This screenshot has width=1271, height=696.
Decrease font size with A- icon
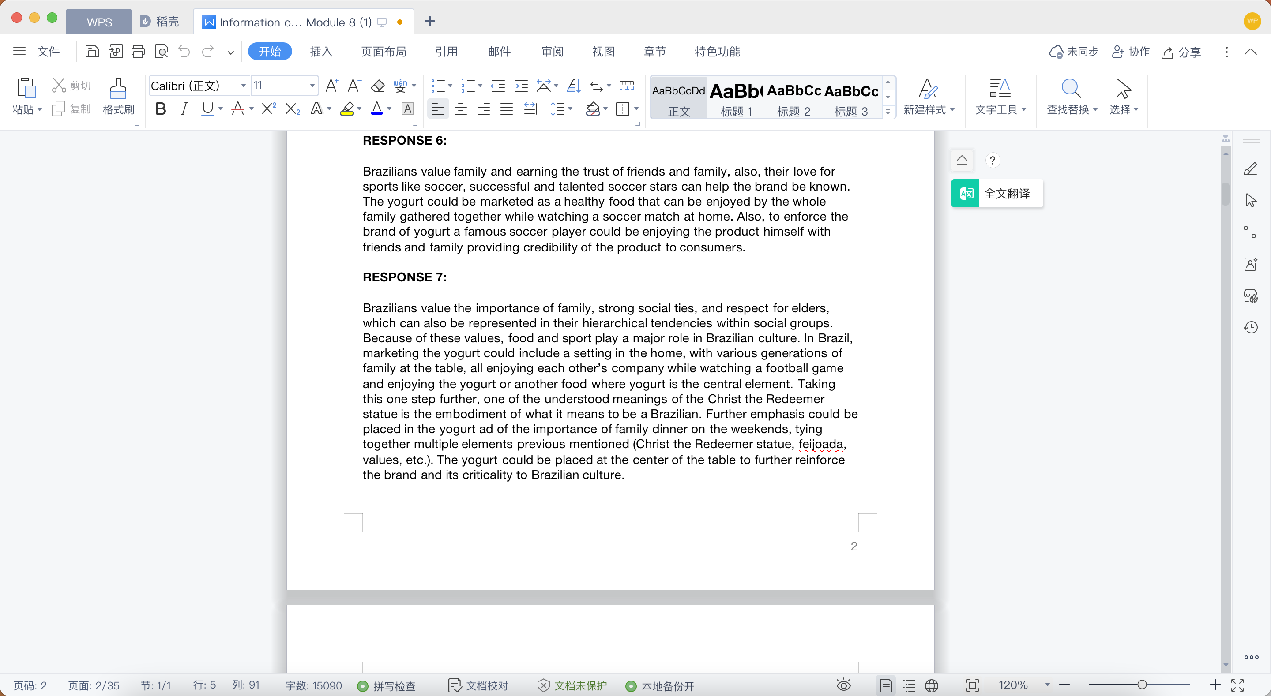pyautogui.click(x=354, y=85)
